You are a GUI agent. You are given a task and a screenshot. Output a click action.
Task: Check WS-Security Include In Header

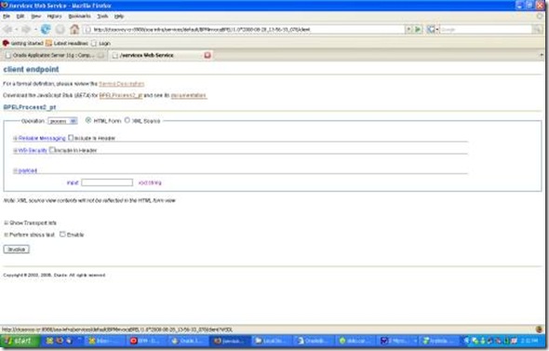52,150
